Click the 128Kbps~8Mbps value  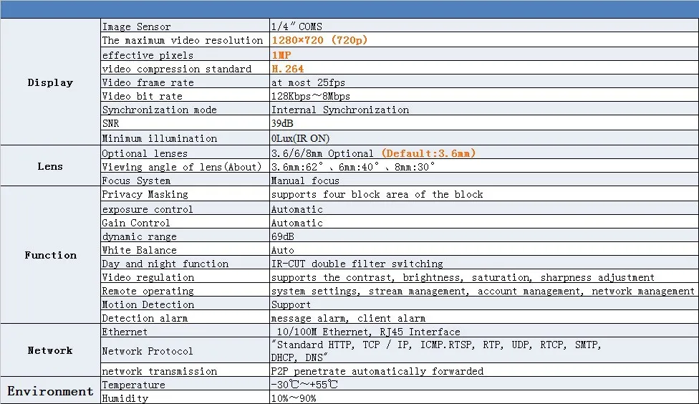point(311,96)
